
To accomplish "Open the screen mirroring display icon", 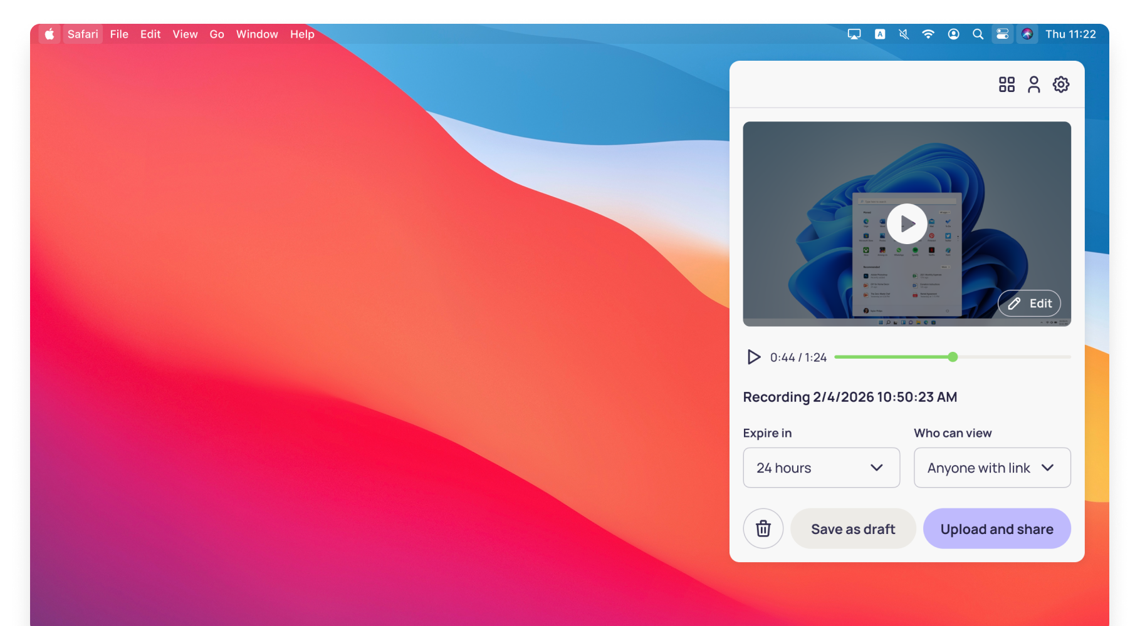I will (x=854, y=34).
